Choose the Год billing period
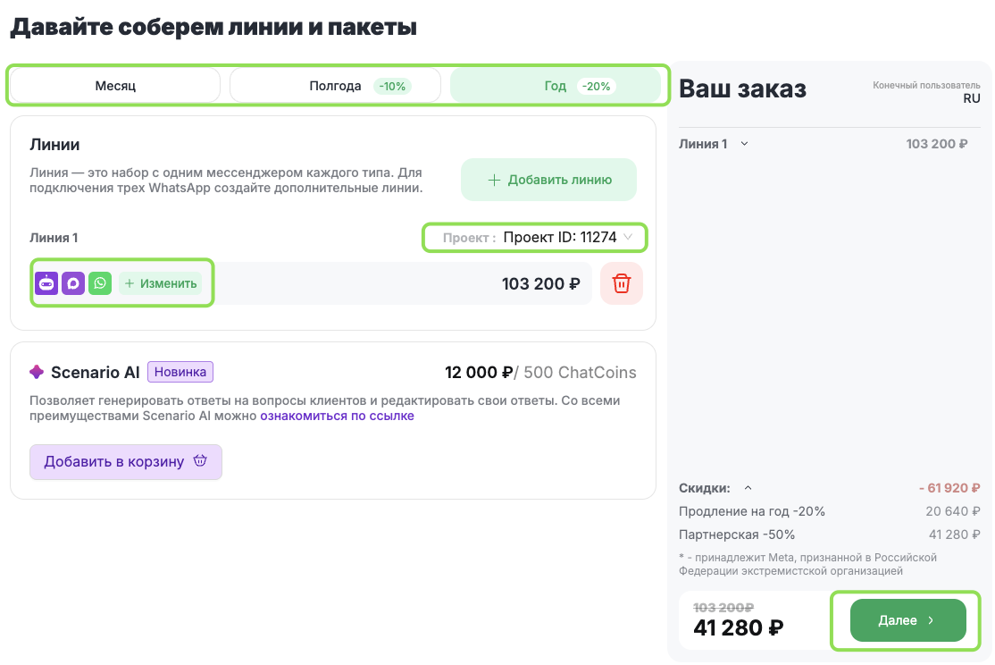Screen dimensions: 995x665 pyautogui.click(x=555, y=86)
